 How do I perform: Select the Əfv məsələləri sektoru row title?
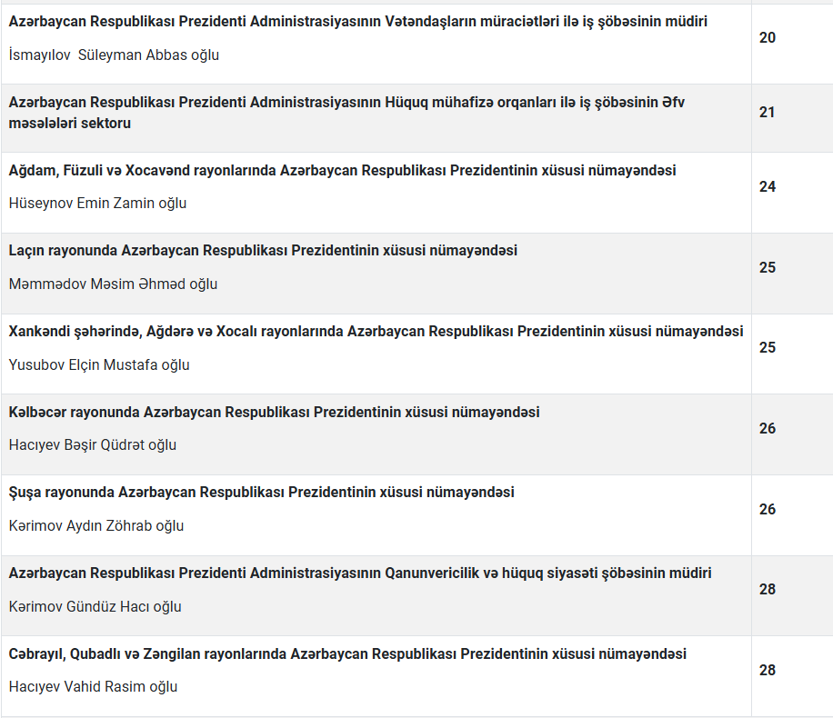pos(346,113)
